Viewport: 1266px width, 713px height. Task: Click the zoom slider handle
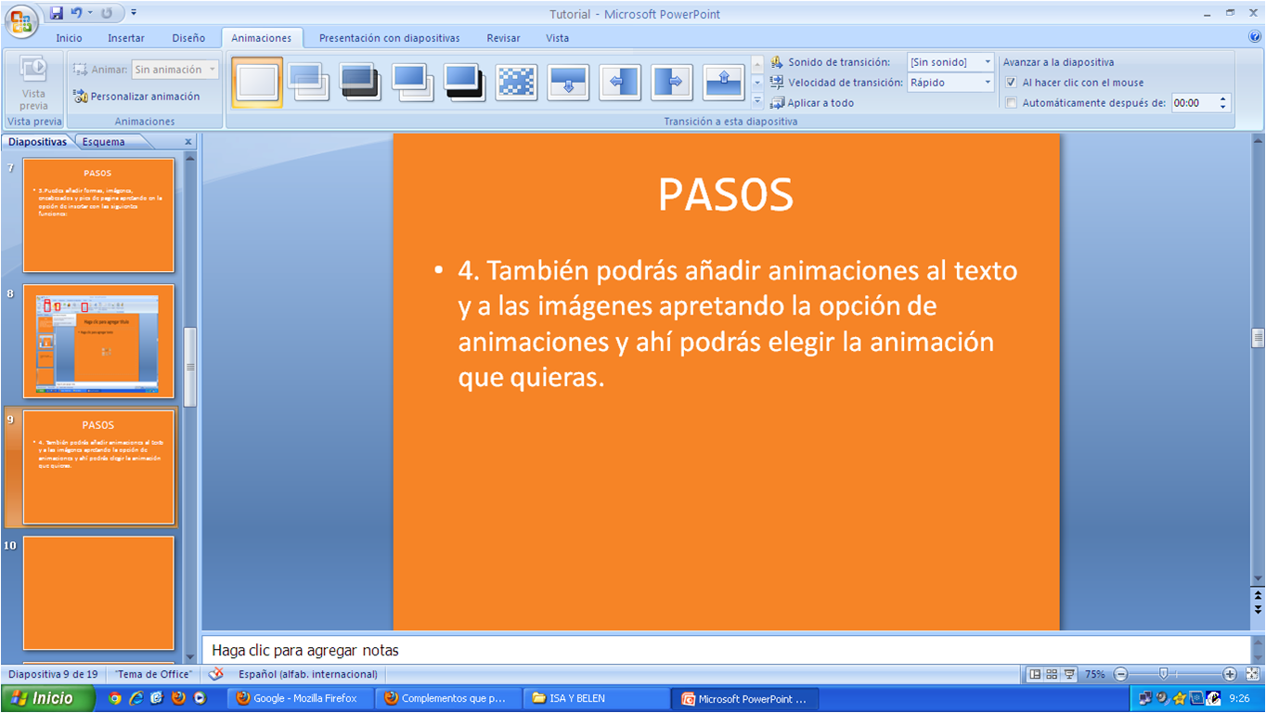[1163, 674]
